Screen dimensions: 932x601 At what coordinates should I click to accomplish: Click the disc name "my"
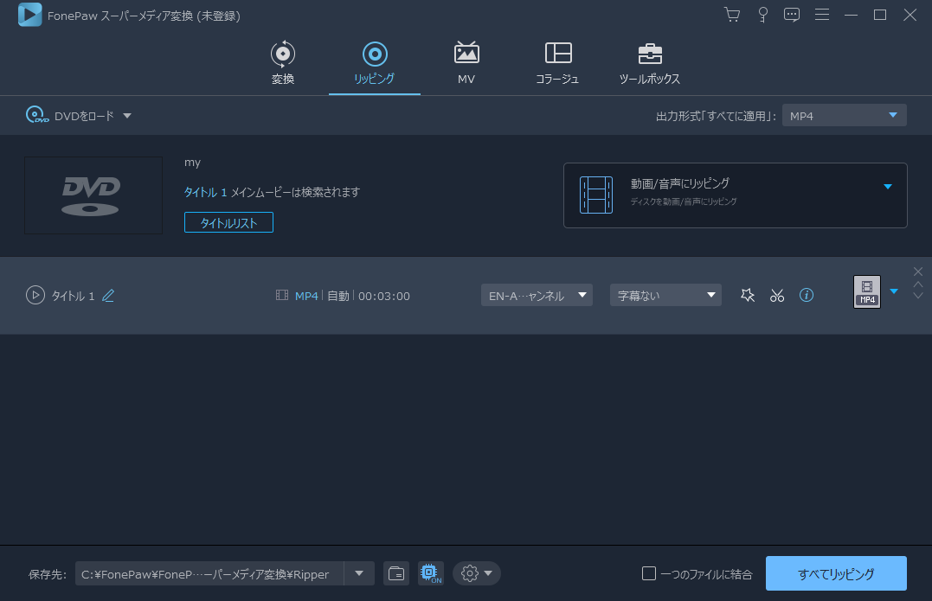point(192,162)
